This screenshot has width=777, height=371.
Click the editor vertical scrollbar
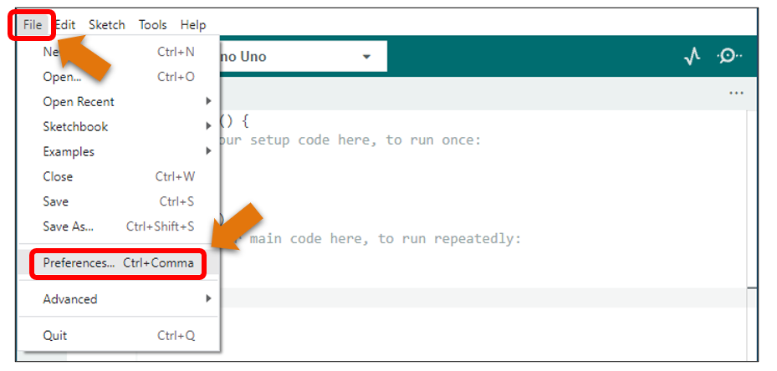tap(752, 236)
